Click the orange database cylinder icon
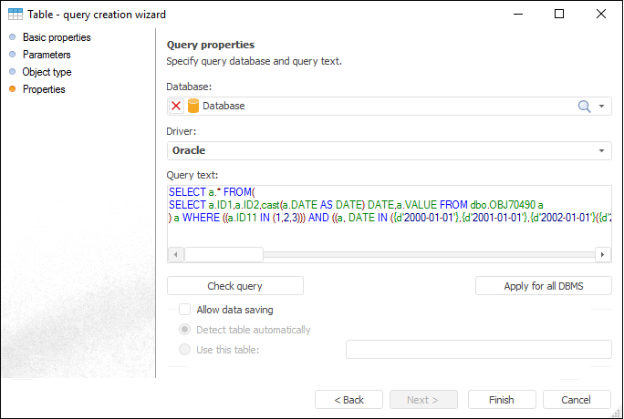Image resolution: width=624 pixels, height=419 pixels. coord(192,106)
